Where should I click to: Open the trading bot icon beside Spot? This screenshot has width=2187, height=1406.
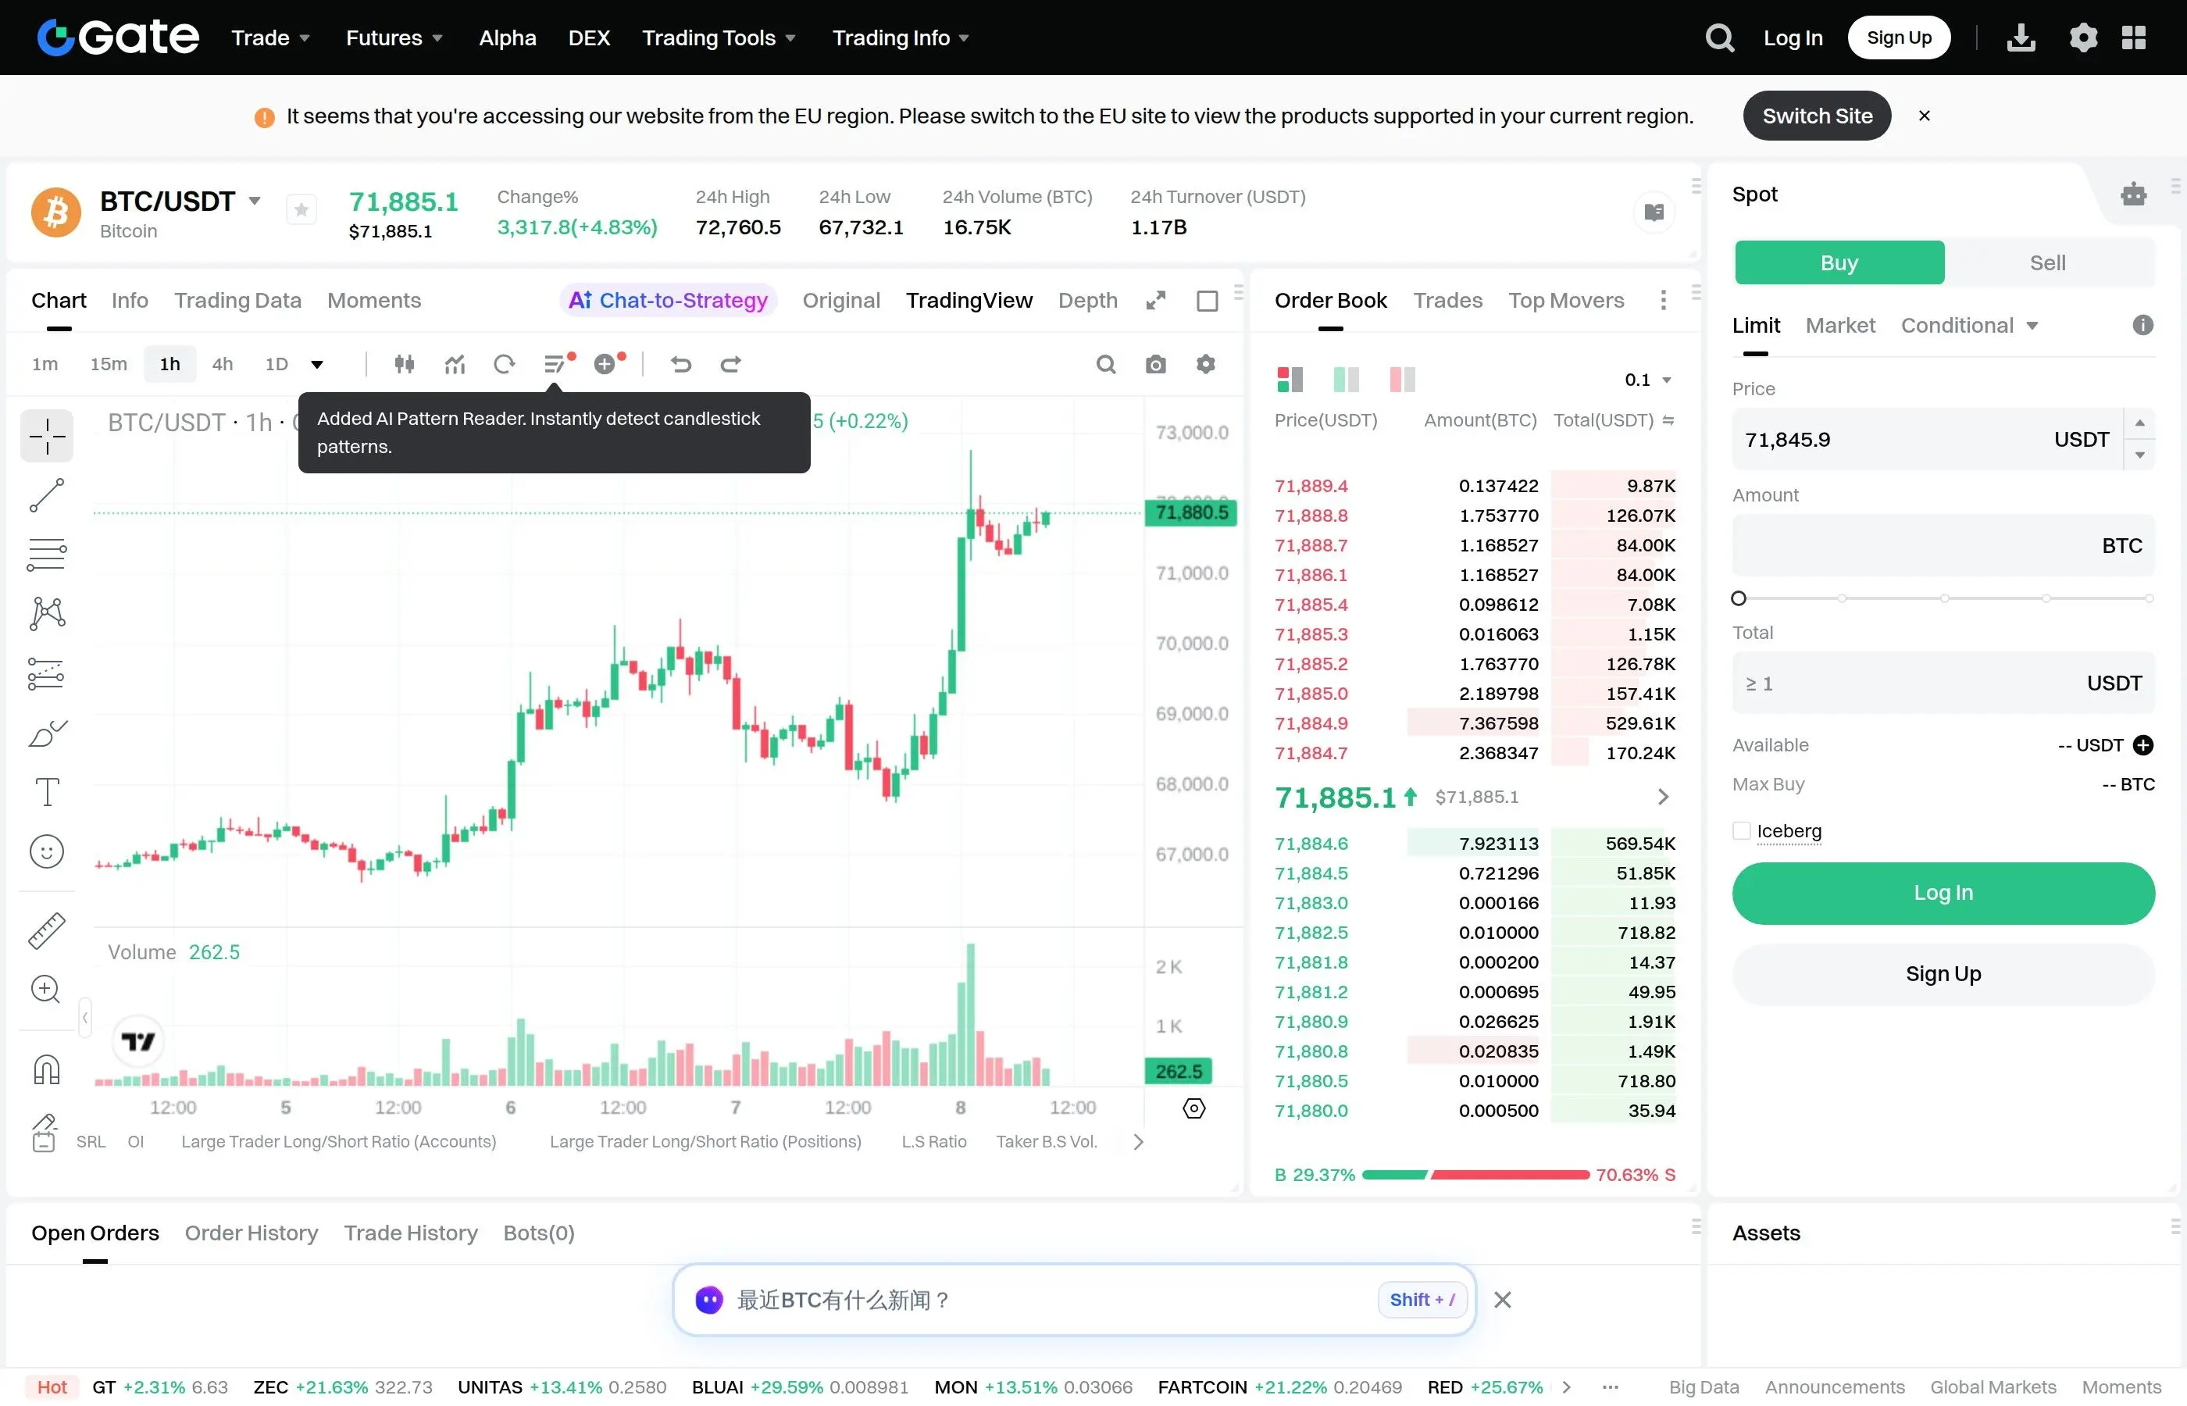coord(2133,194)
